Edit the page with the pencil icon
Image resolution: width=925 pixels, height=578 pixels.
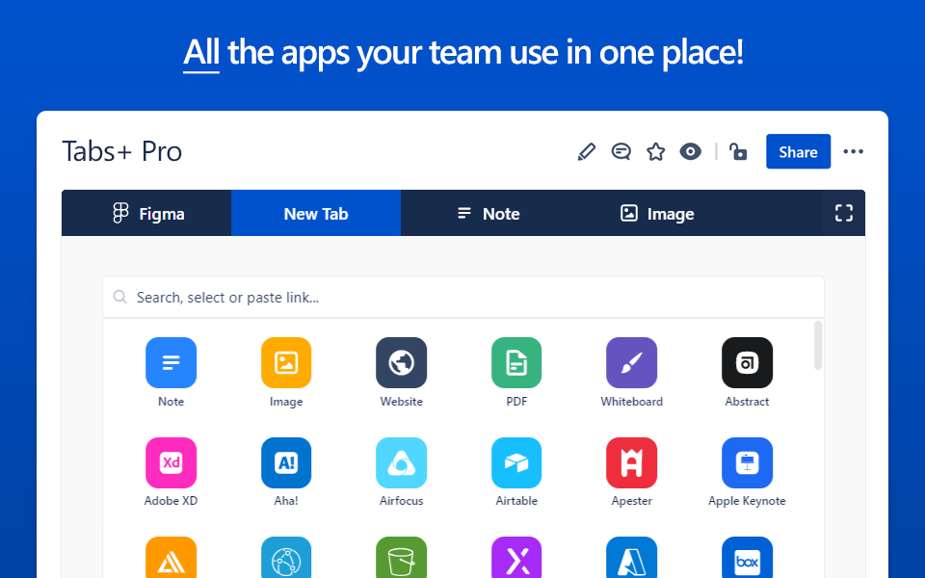tap(587, 151)
